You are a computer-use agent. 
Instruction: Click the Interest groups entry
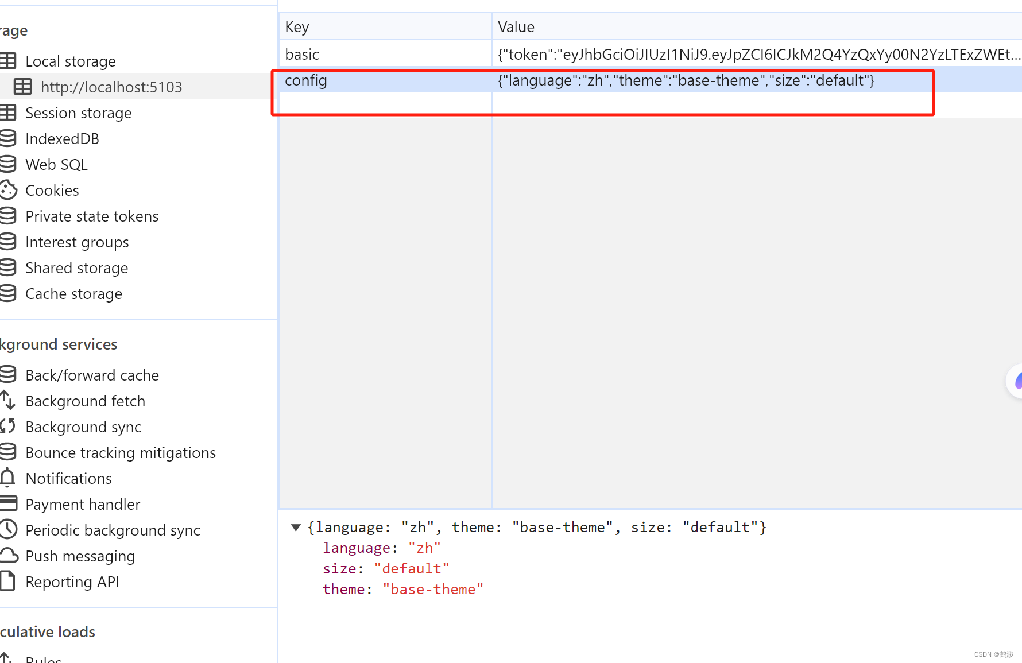click(77, 242)
